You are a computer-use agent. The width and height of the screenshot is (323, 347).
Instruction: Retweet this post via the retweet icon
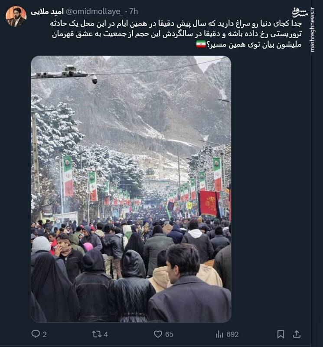97,334
